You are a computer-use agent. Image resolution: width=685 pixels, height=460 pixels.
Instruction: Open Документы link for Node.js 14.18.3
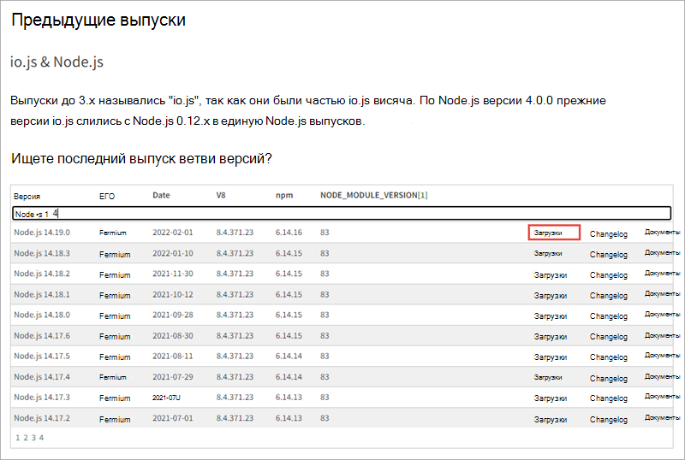point(662,253)
